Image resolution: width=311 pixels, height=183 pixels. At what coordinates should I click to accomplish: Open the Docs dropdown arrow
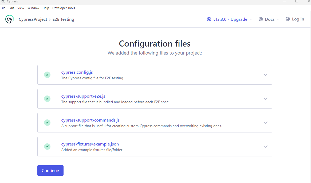(x=278, y=19)
